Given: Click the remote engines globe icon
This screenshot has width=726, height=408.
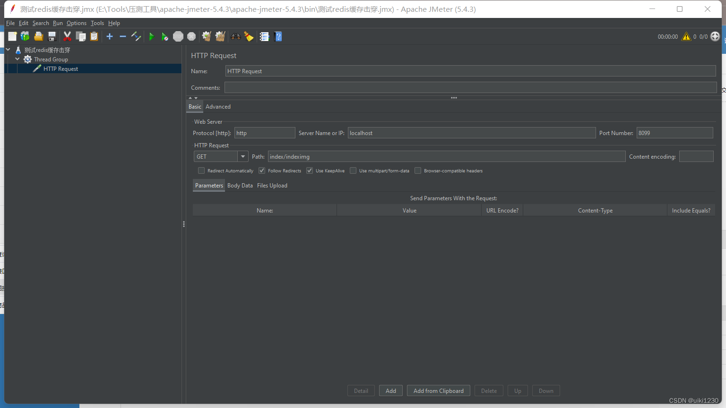Looking at the screenshot, I should point(715,36).
